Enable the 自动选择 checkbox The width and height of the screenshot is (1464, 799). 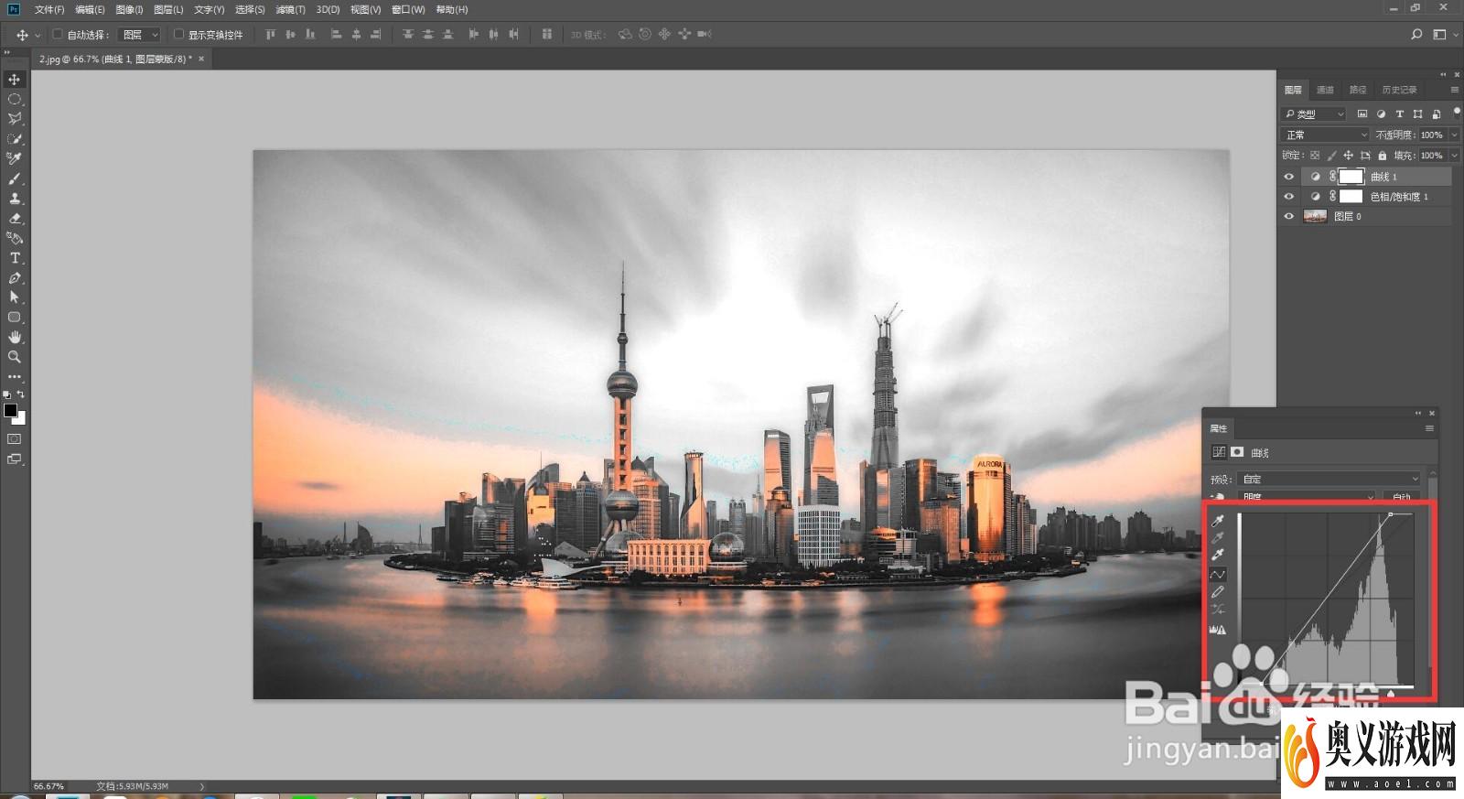(x=58, y=34)
